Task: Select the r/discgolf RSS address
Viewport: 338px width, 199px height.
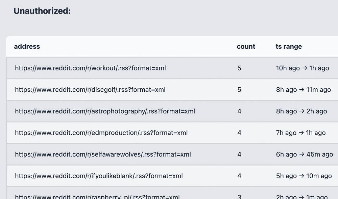Action: (x=90, y=90)
